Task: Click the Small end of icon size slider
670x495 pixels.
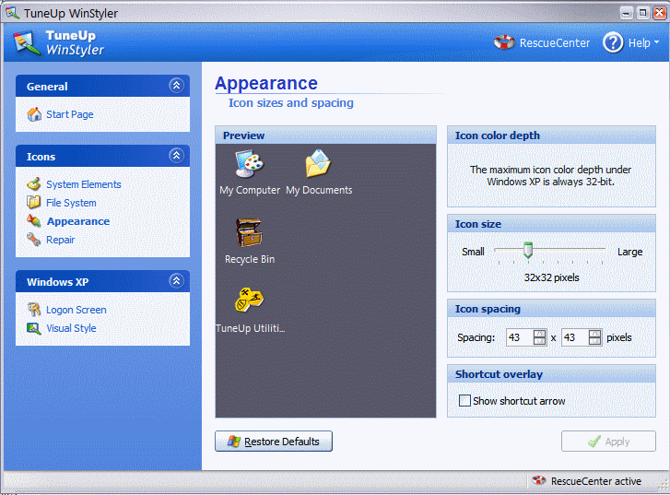Action: click(x=473, y=252)
